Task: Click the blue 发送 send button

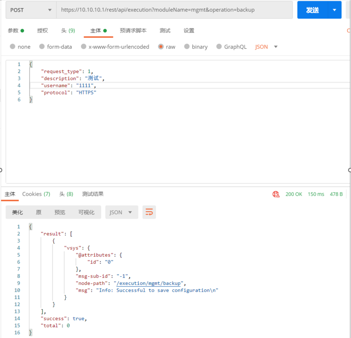Action: [313, 10]
